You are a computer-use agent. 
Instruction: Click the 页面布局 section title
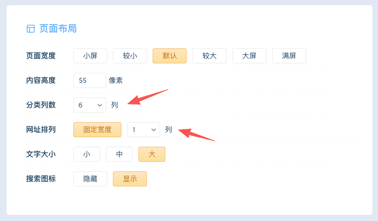point(58,29)
